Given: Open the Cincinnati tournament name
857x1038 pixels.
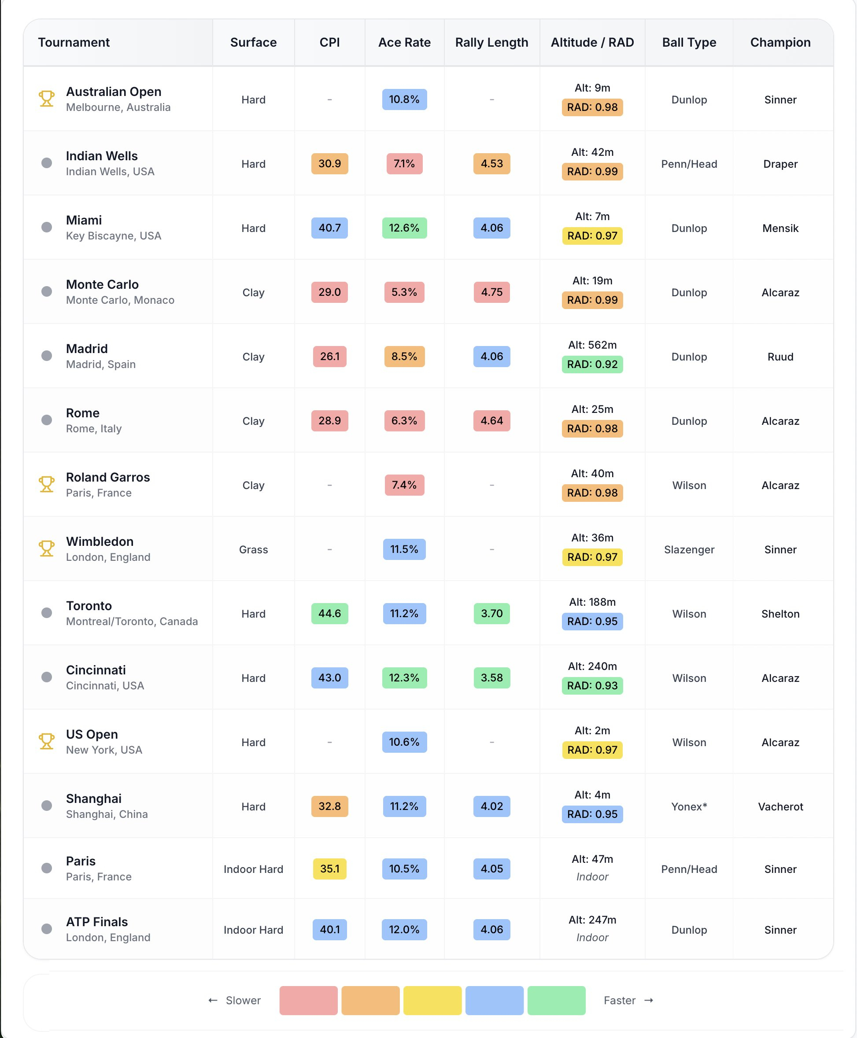Looking at the screenshot, I should (96, 670).
